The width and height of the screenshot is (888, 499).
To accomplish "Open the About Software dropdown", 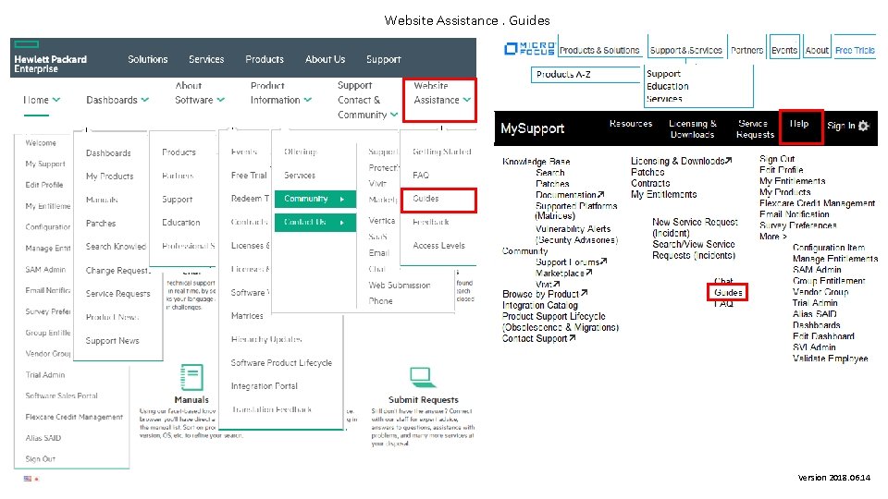I will 200,92.
